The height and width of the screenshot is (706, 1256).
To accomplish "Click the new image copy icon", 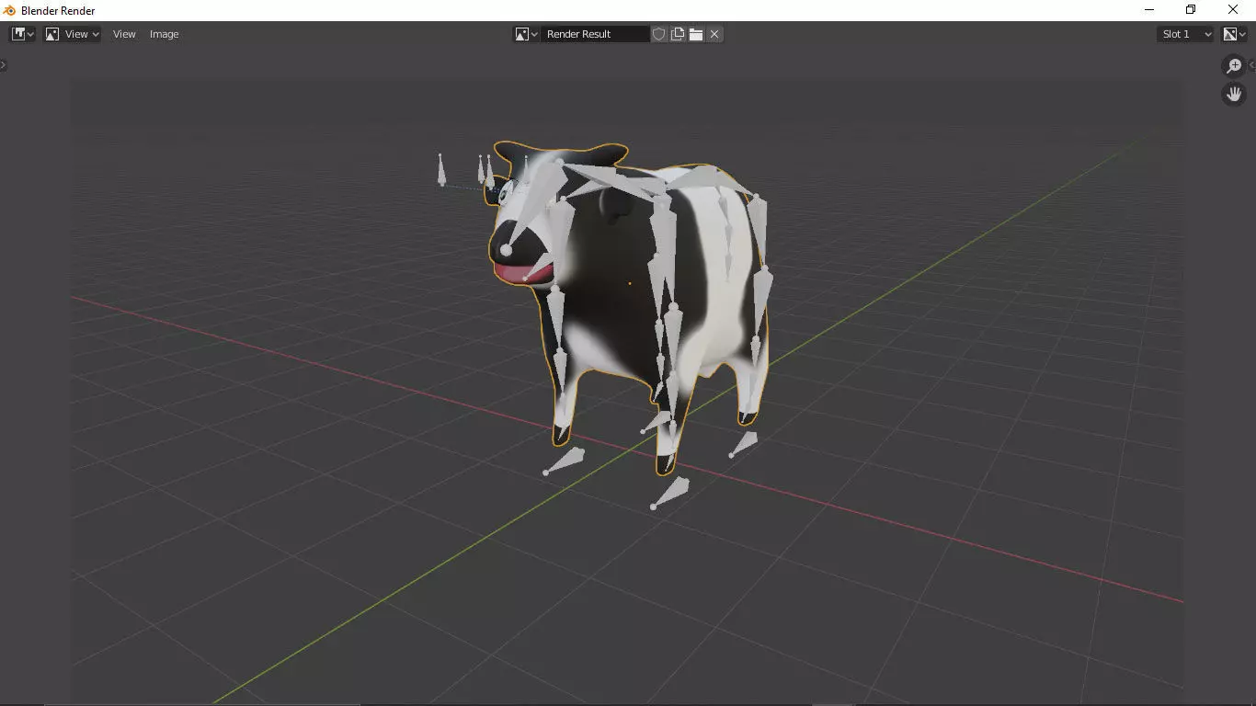I will [678, 34].
